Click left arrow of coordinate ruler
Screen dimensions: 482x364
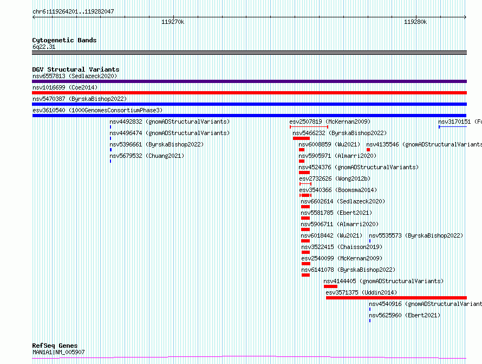pyautogui.click(x=34, y=17)
